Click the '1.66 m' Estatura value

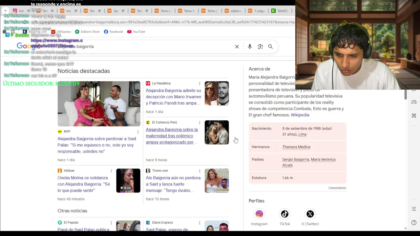(x=287, y=178)
